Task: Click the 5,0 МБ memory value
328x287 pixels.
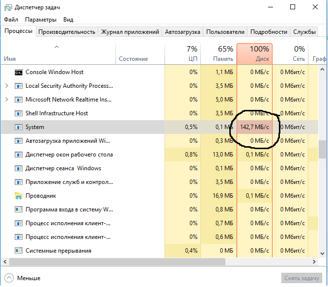Action: coord(224,100)
